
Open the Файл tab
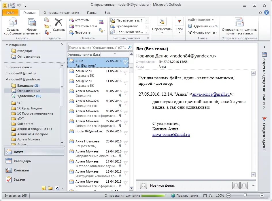(10, 13)
